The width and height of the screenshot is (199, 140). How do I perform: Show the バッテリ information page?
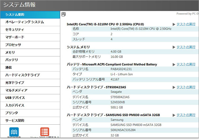pyautogui.click(x=30, y=60)
